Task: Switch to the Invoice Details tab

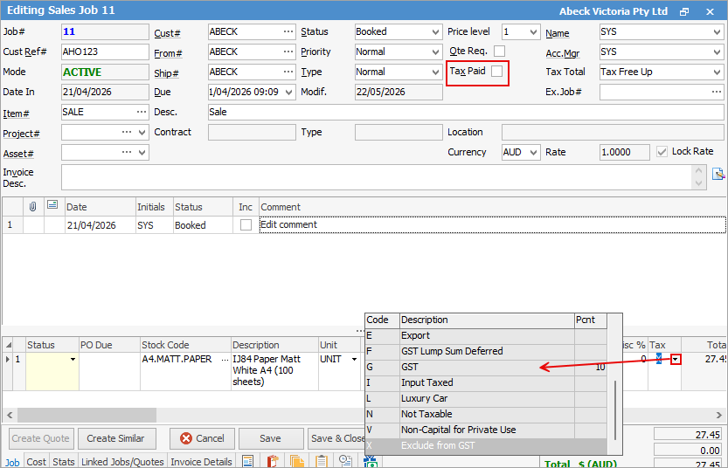Action: pyautogui.click(x=201, y=462)
